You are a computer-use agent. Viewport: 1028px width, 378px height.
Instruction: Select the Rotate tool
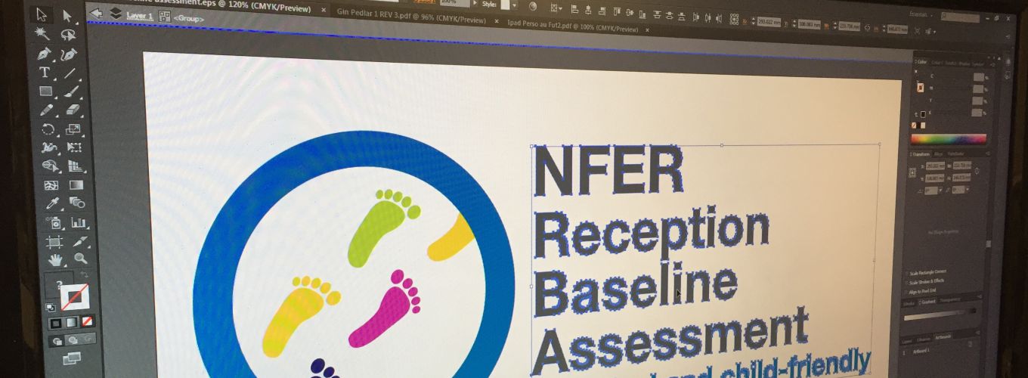click(48, 129)
